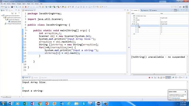This screenshot has height=106, width=189.
Task: Click the Value column header
Action: pyautogui.click(x=174, y=14)
